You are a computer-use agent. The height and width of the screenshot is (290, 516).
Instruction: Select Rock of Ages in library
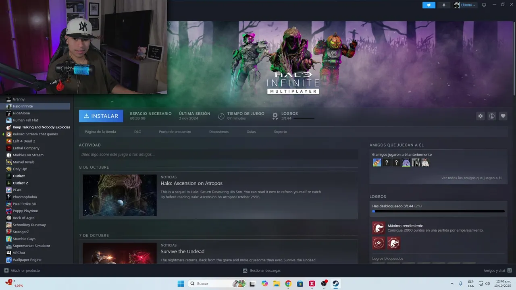tap(23, 218)
